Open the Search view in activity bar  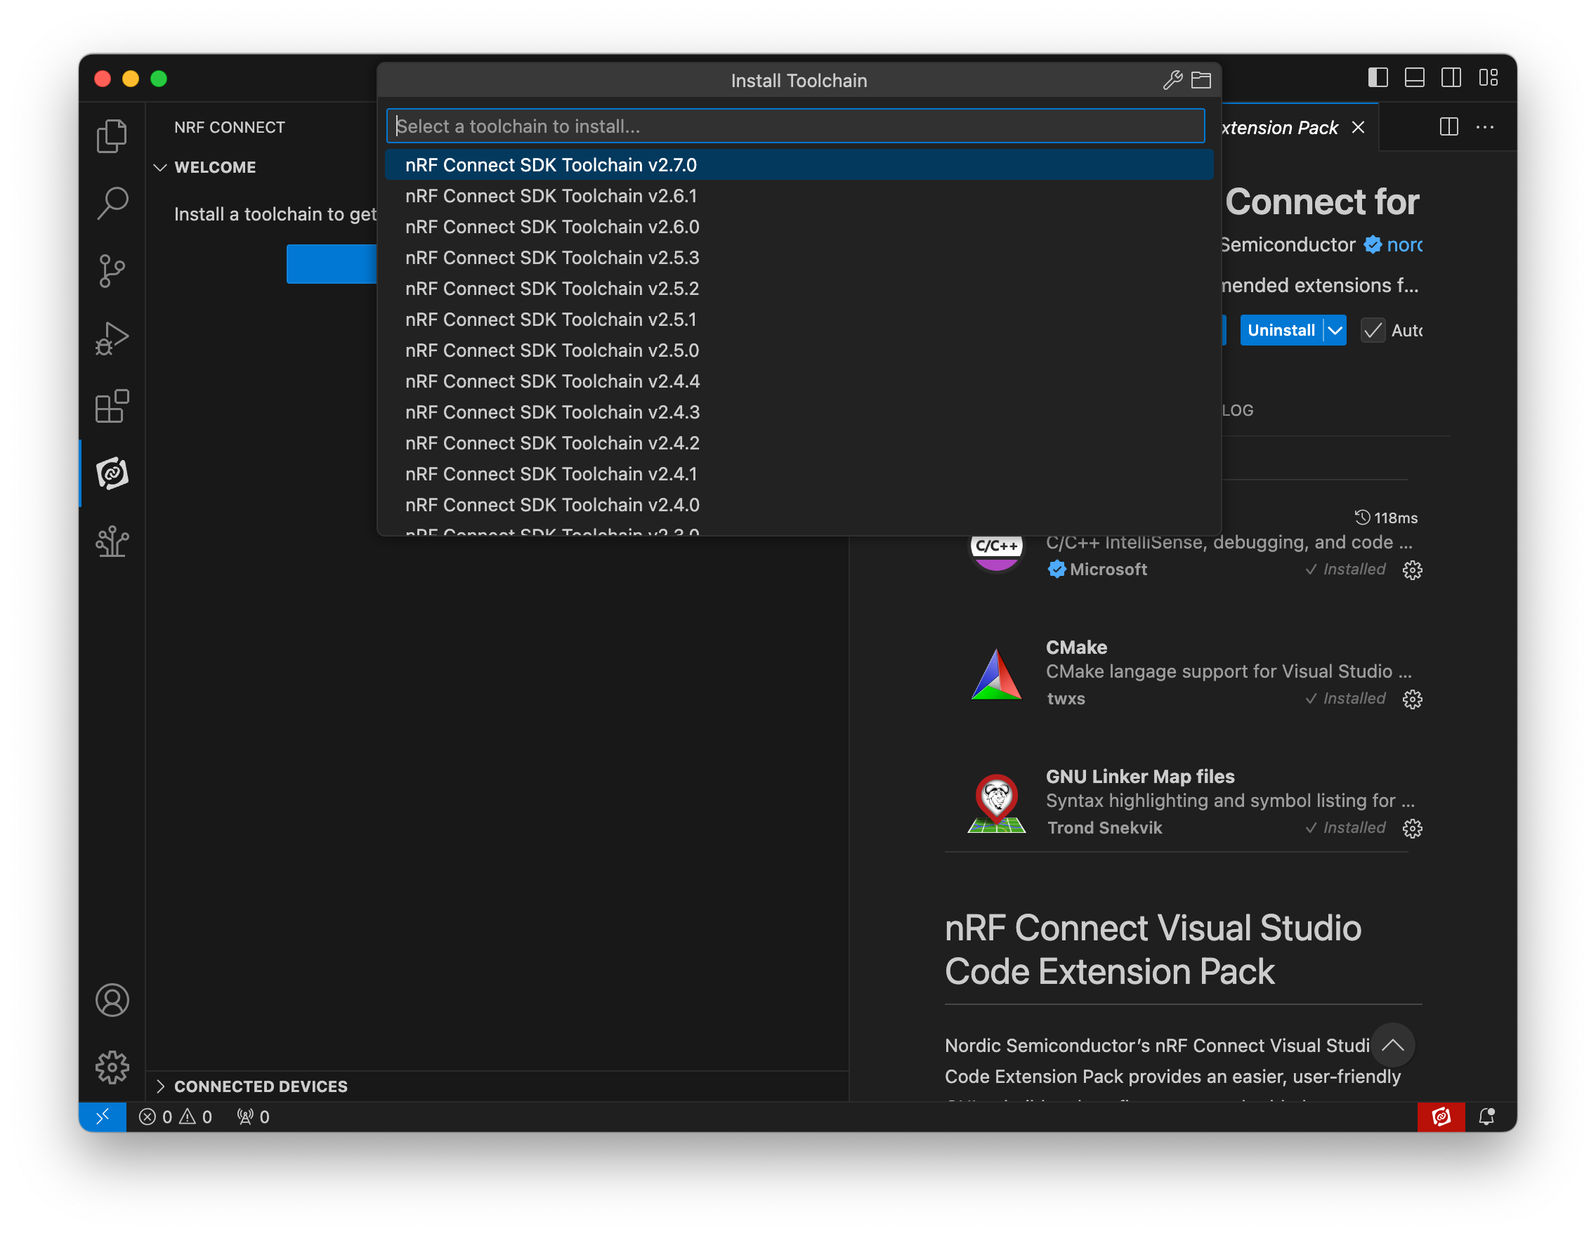112,203
